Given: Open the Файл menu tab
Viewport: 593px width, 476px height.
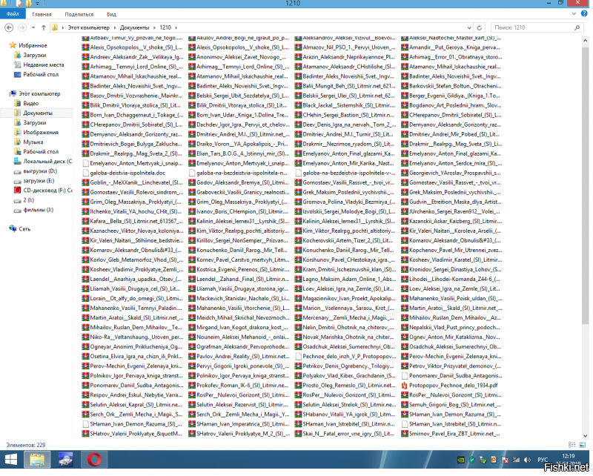Looking at the screenshot, I should pyautogui.click(x=13, y=14).
